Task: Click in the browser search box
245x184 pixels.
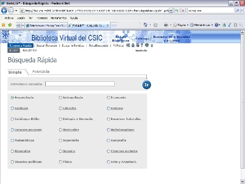Action: 211,11
